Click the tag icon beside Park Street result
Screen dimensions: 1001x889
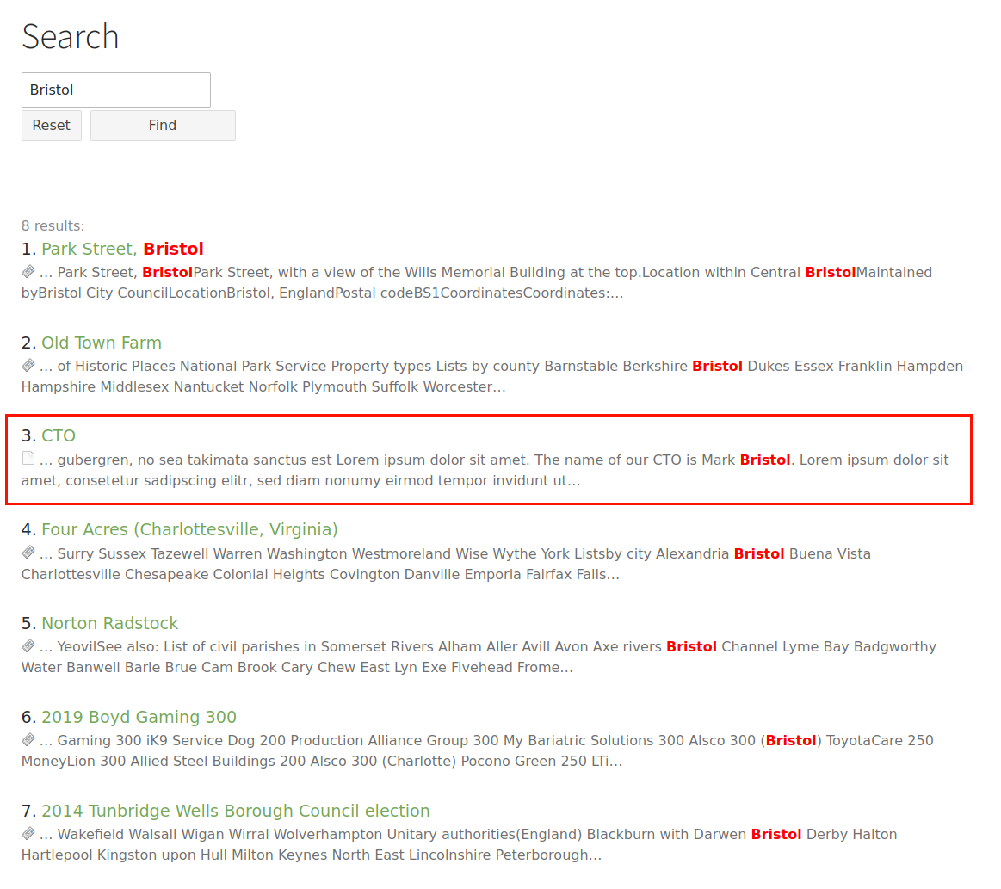(x=27, y=271)
